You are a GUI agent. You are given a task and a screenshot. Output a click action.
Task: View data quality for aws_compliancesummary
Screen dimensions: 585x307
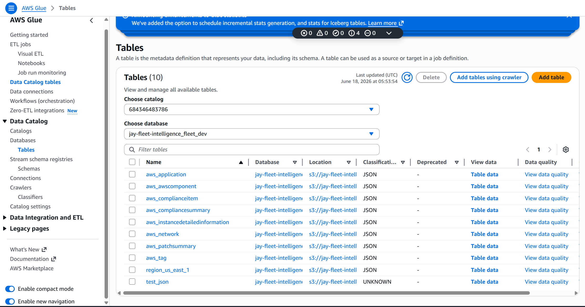pyautogui.click(x=546, y=210)
